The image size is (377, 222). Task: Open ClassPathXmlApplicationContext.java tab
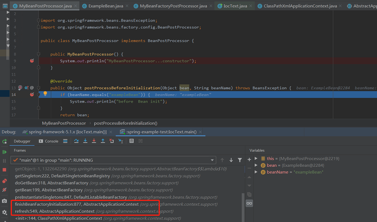click(x=300, y=6)
